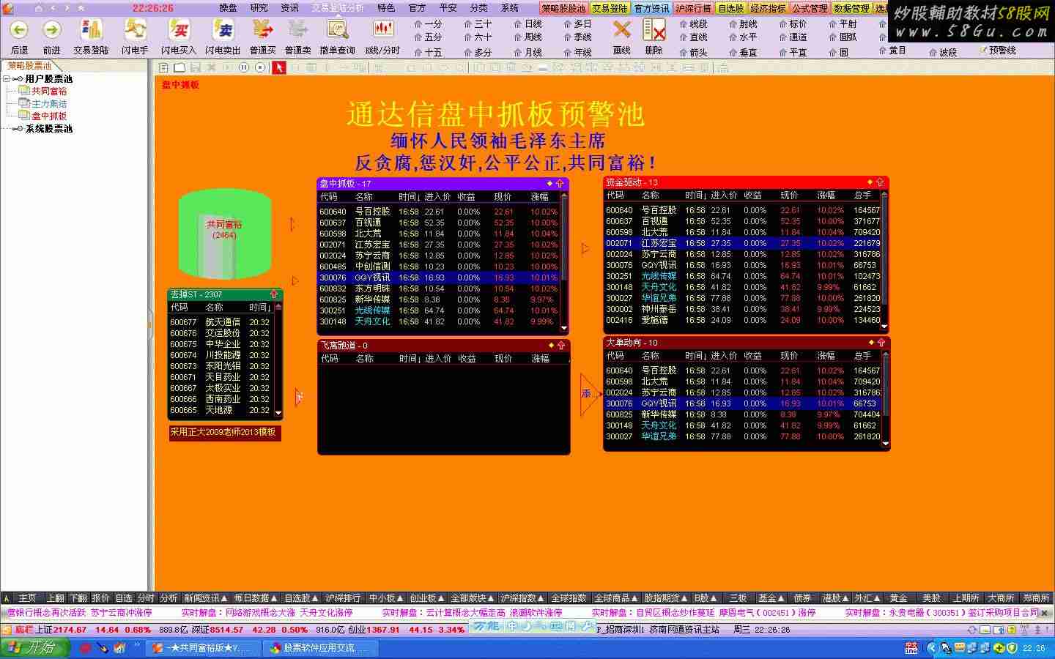This screenshot has width=1055, height=659.
Task: Select the 箭头 arrow drawing option
Action: pos(693,53)
